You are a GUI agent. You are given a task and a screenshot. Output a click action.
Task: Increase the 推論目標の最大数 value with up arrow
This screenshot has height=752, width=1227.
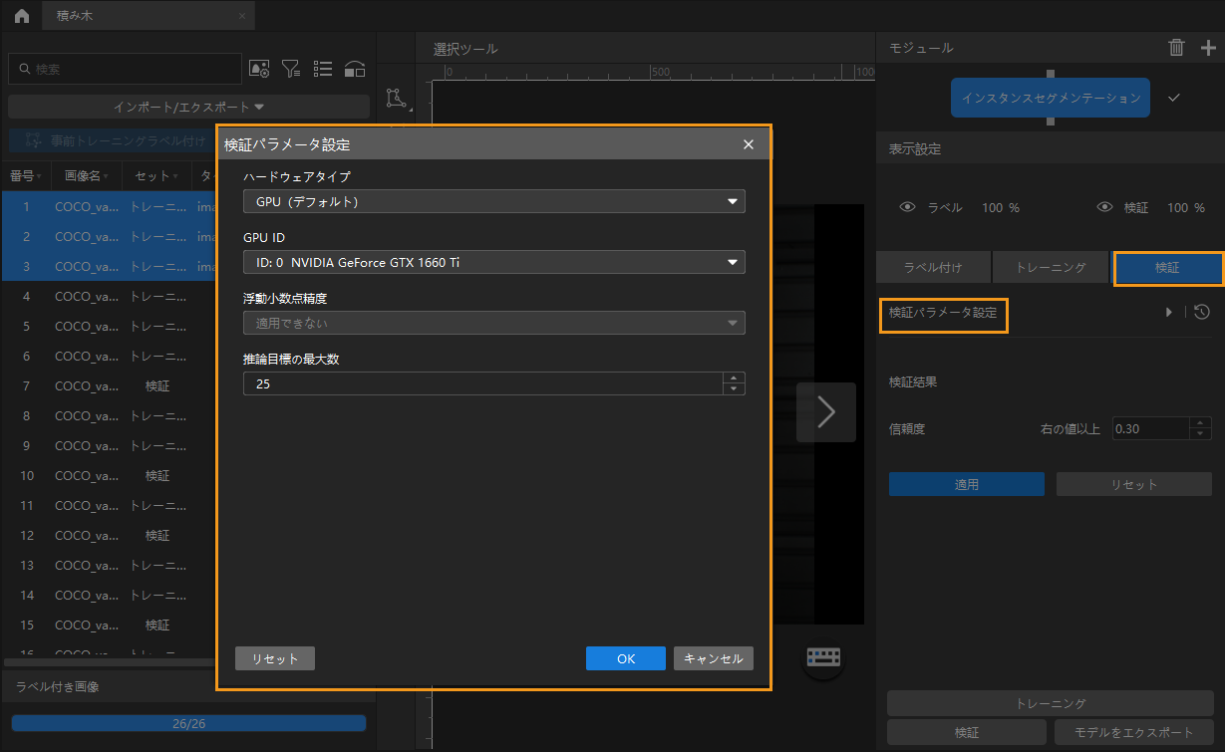click(x=734, y=378)
